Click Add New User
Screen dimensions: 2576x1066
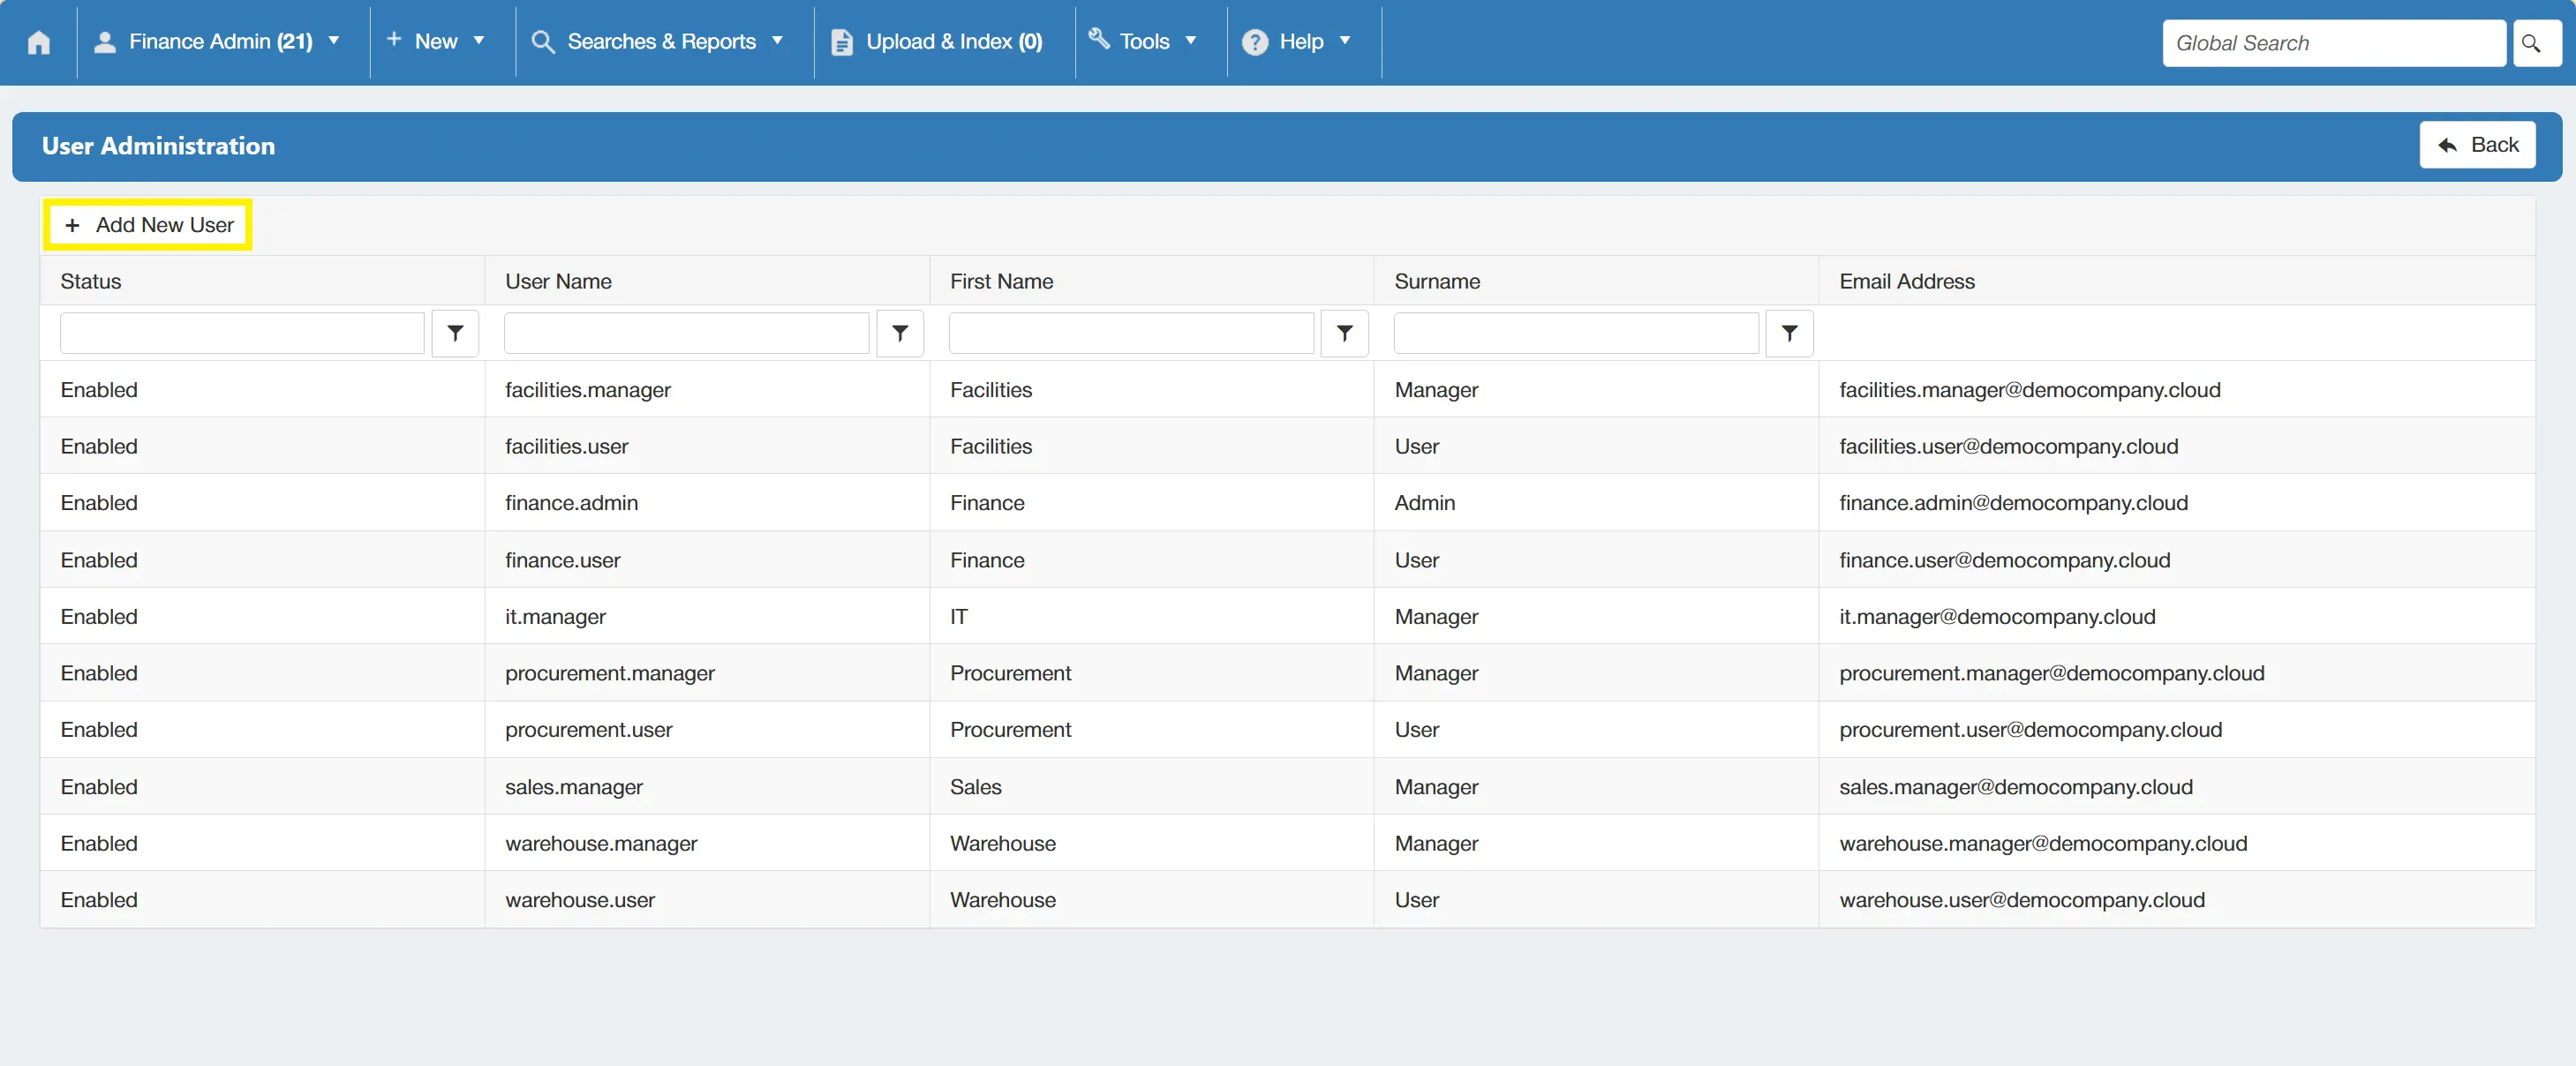click(148, 225)
